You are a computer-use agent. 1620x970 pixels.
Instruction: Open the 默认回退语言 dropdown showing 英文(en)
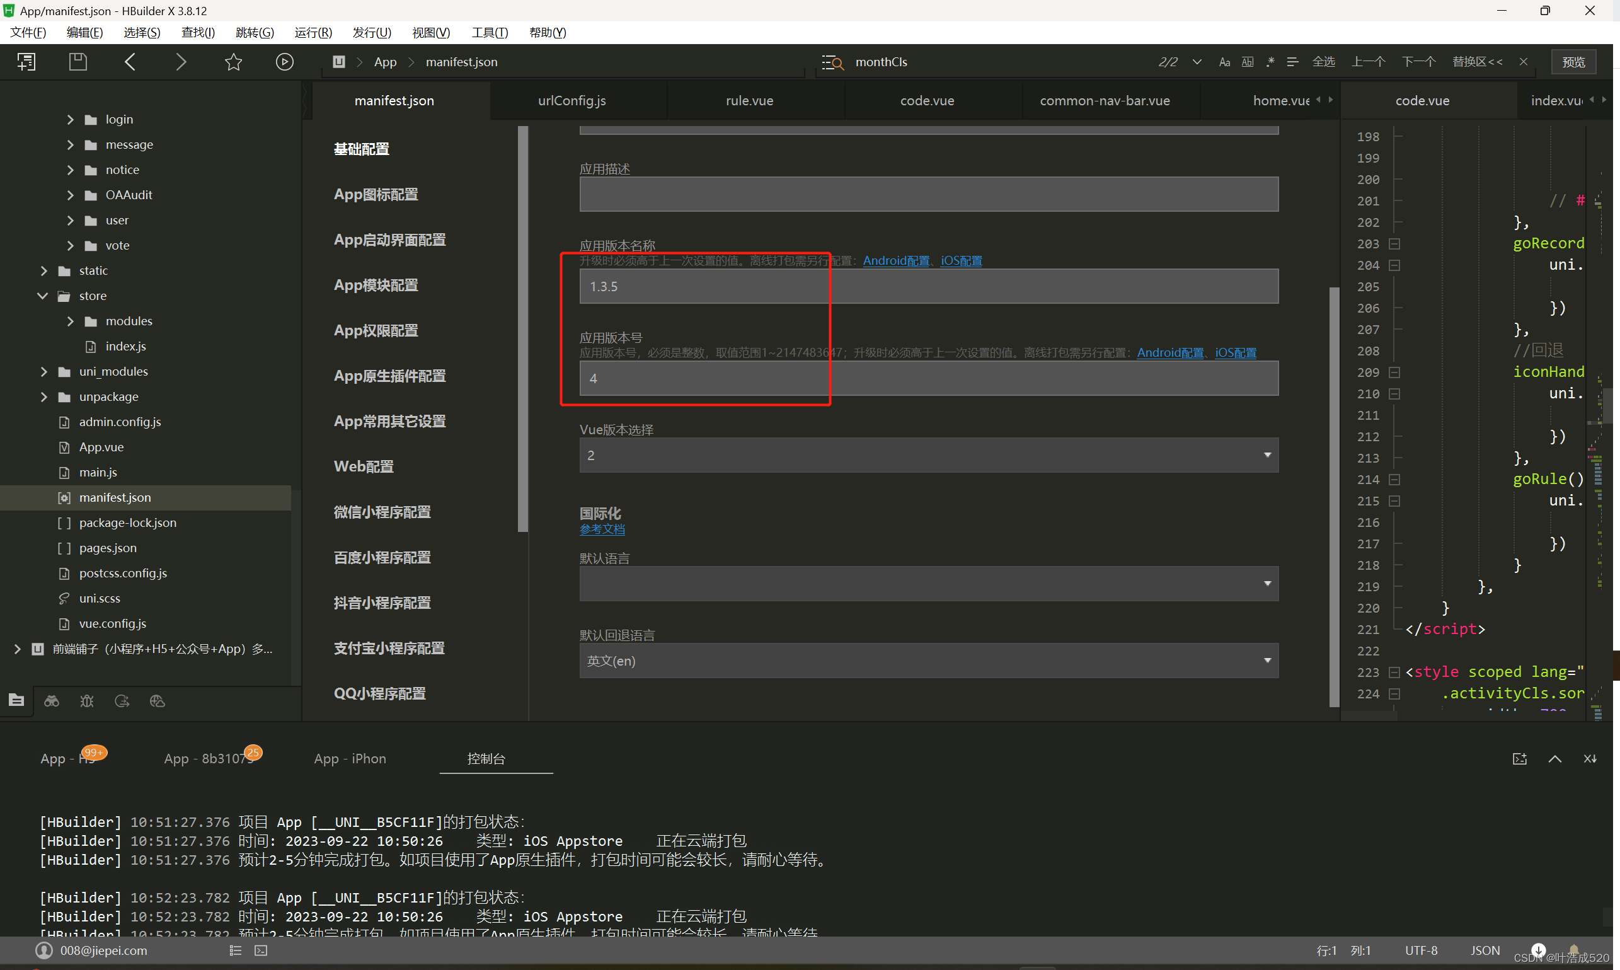[929, 661]
